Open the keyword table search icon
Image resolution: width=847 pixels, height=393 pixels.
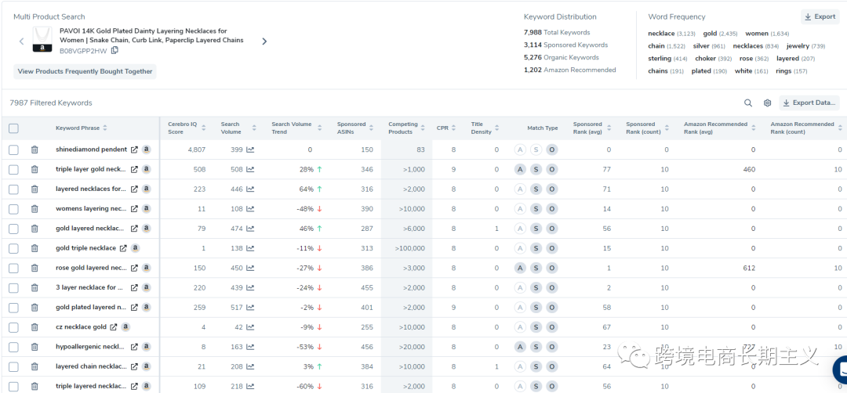point(748,103)
